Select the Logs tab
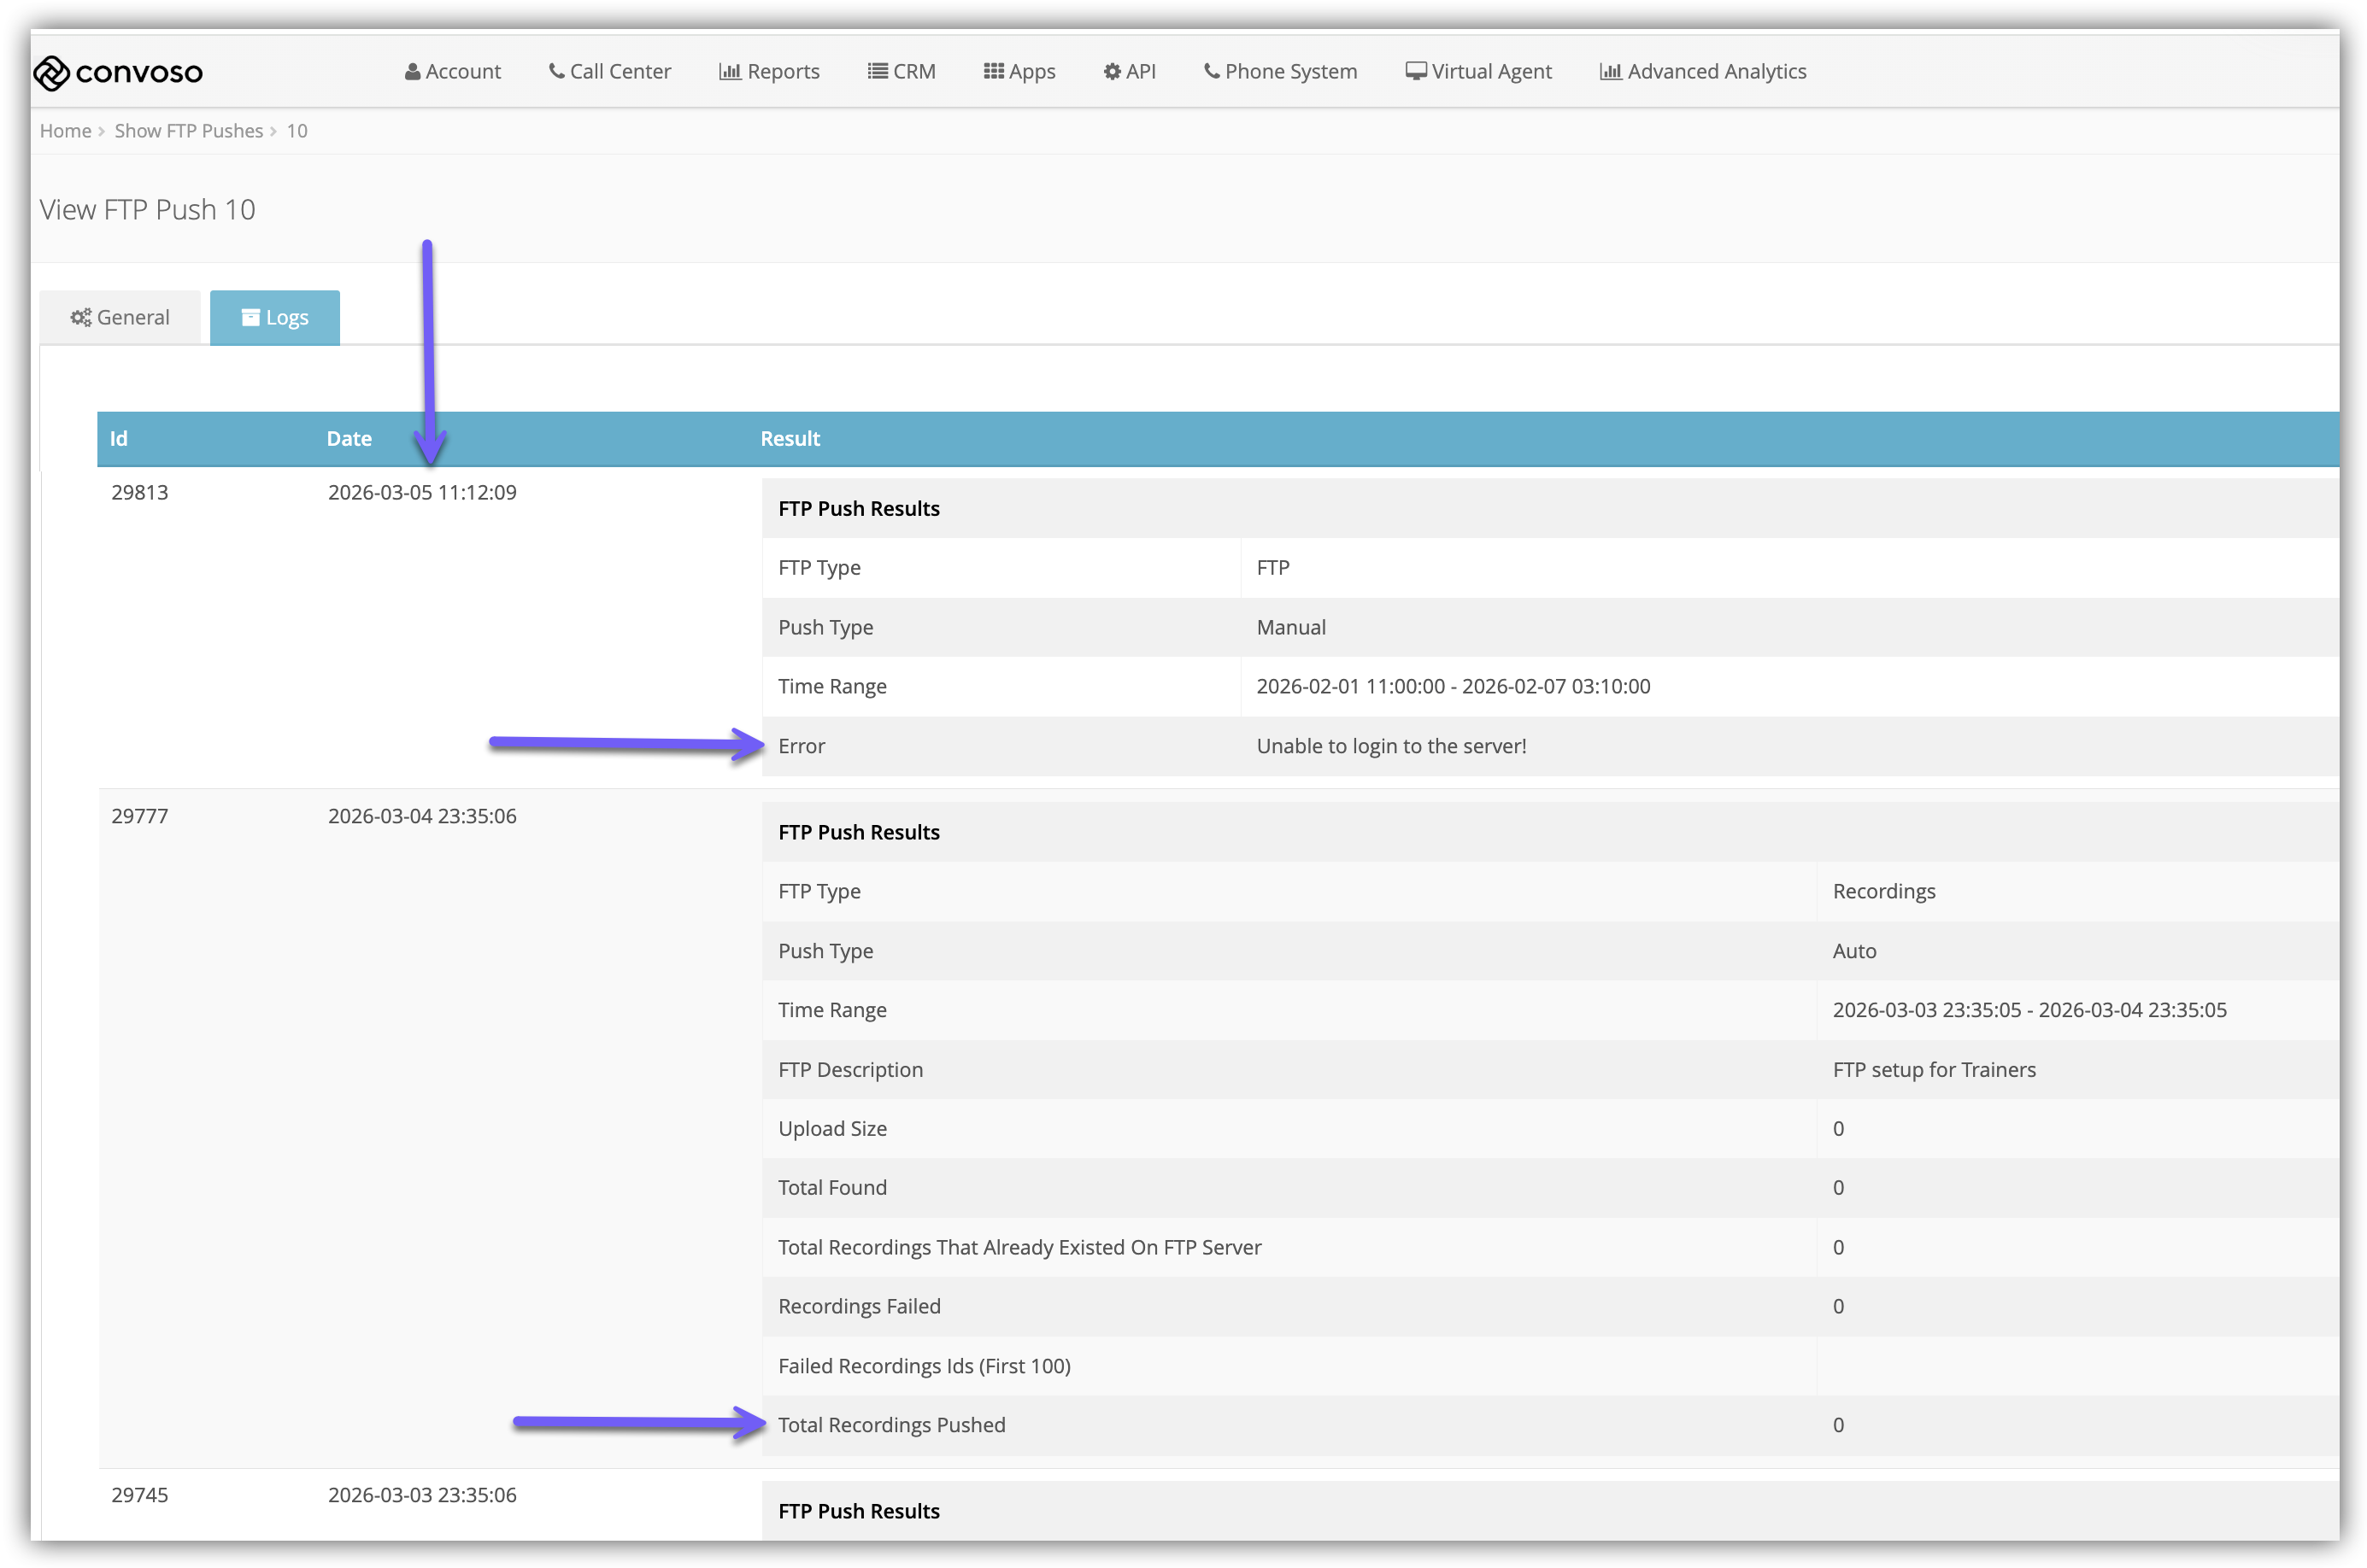Image resolution: width=2367 pixels, height=1568 pixels. point(275,317)
